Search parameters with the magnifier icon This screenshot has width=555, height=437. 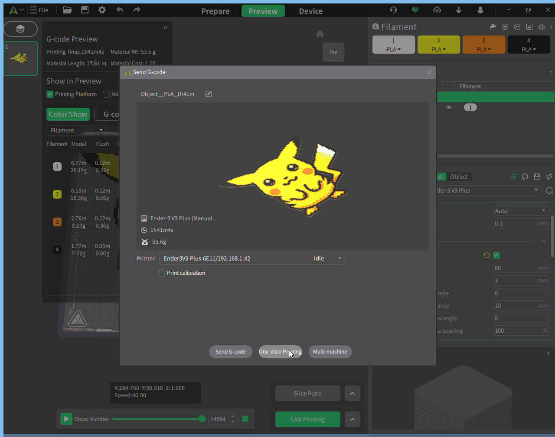click(x=549, y=190)
